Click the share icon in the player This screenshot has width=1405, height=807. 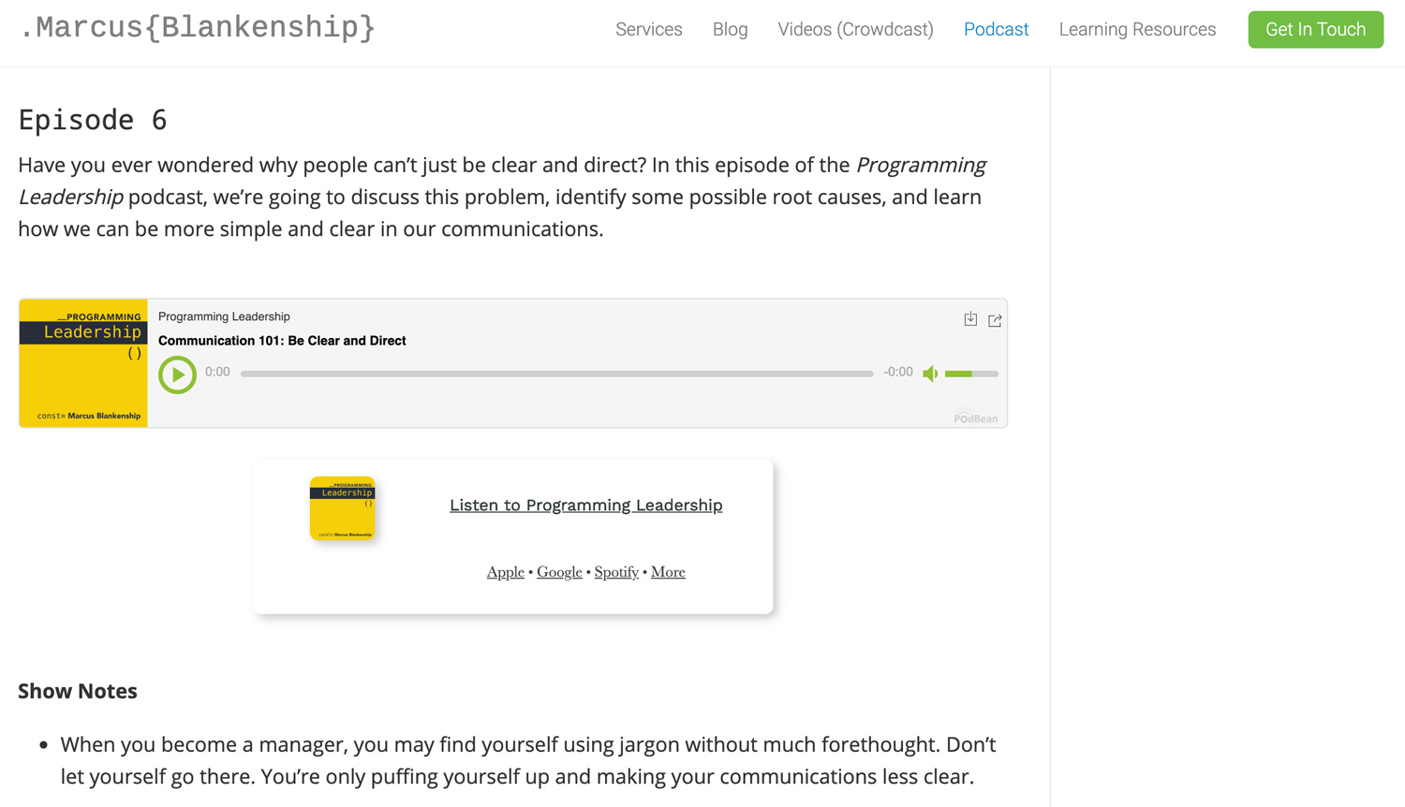995,320
